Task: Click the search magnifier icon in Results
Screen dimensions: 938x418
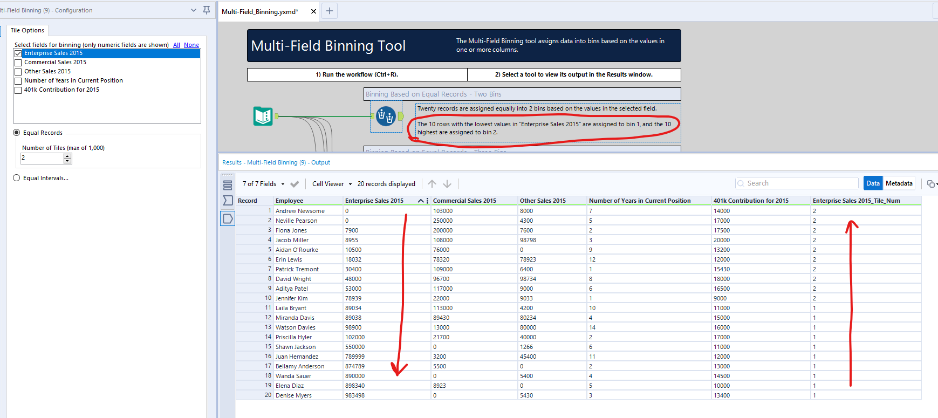Action: [741, 183]
